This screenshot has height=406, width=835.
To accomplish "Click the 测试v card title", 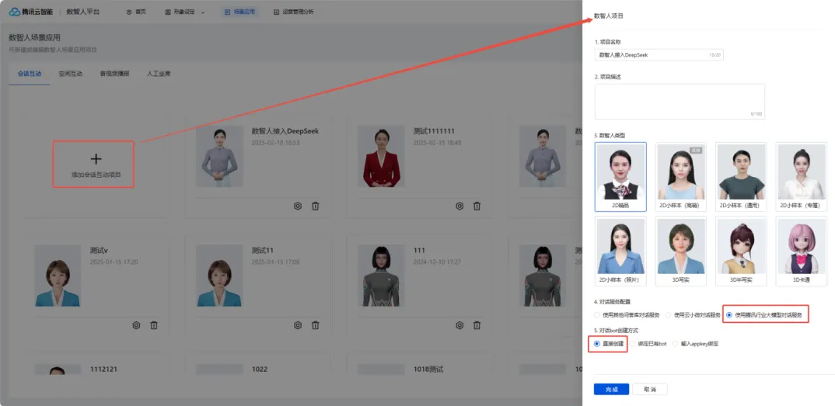I will pyautogui.click(x=99, y=250).
